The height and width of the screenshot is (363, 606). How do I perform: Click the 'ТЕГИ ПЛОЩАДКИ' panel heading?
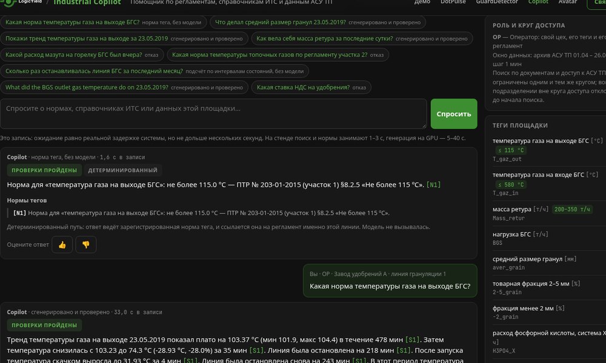click(520, 125)
